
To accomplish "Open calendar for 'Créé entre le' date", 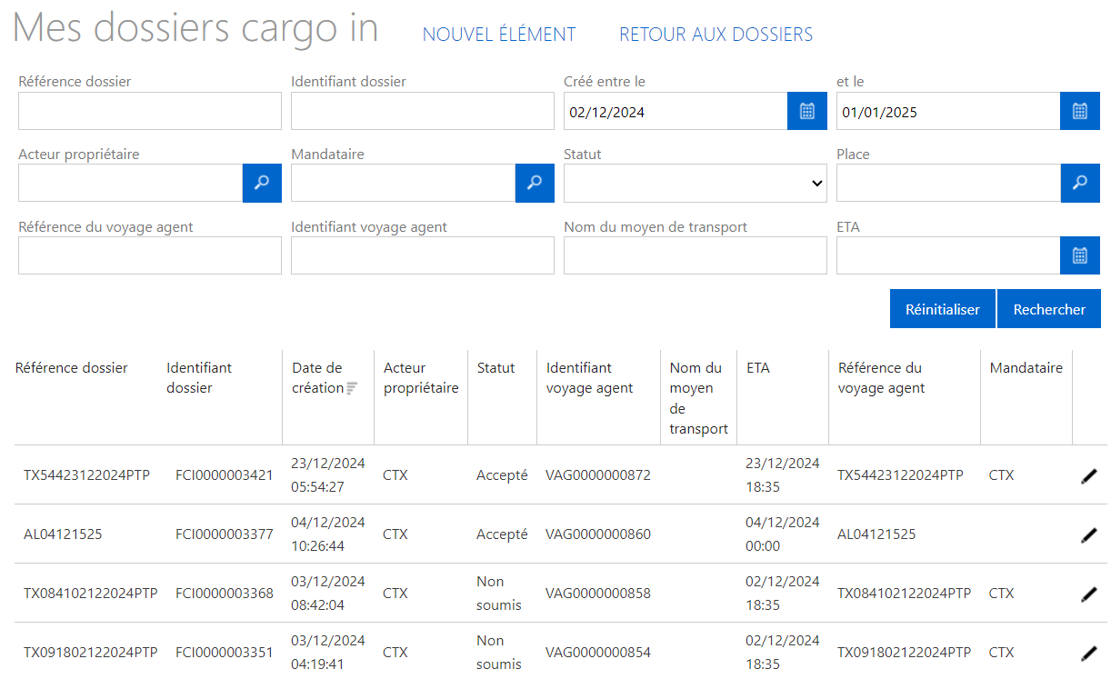I will (806, 111).
